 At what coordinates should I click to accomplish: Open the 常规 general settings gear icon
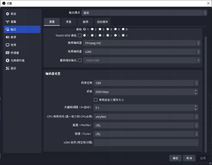pyautogui.click(x=7, y=14)
